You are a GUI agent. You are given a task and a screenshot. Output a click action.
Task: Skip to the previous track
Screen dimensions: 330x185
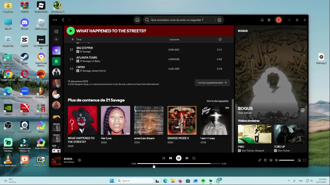(x=170, y=158)
